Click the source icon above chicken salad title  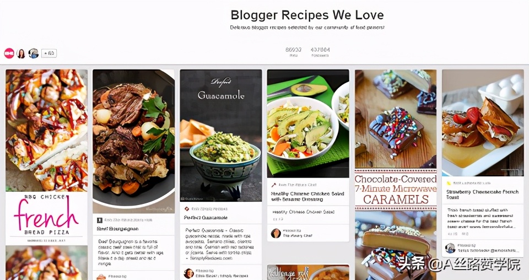274,185
